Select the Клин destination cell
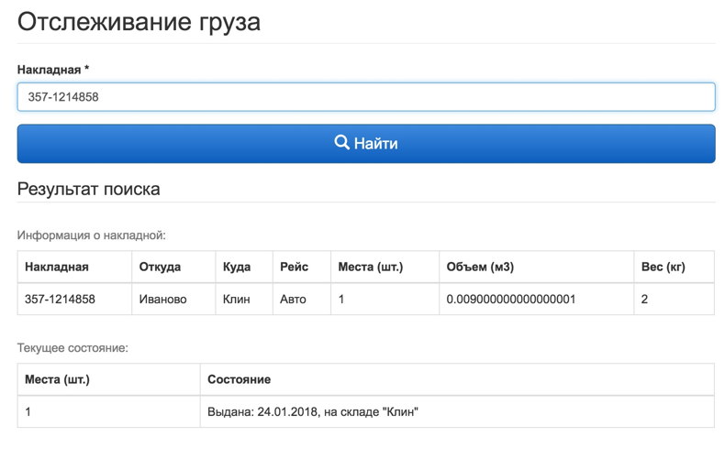The width and height of the screenshot is (725, 459). pos(244,300)
